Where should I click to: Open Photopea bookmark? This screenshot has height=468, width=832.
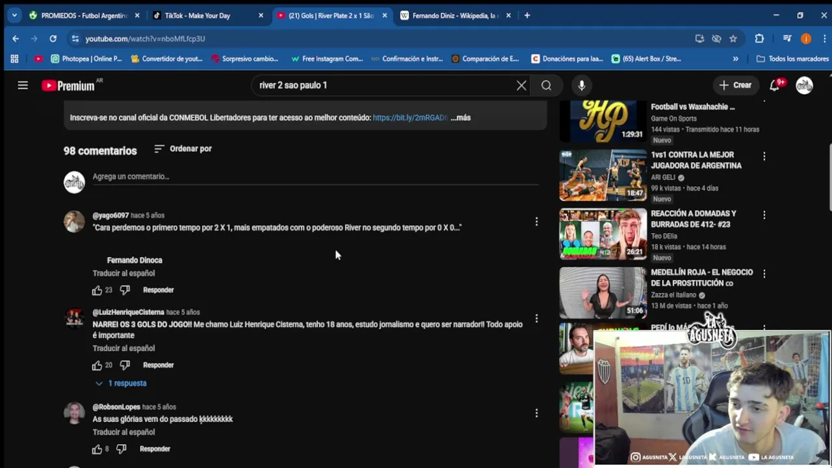(x=86, y=58)
